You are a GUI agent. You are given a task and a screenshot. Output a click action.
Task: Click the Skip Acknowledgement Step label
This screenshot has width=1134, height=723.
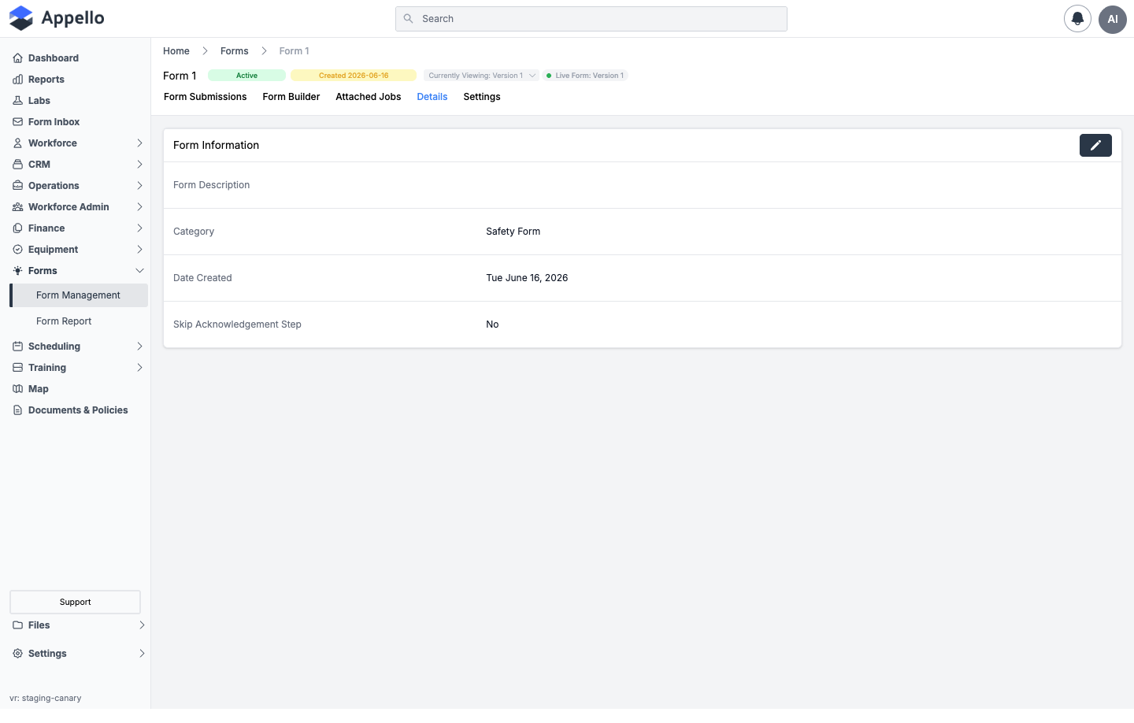(237, 324)
